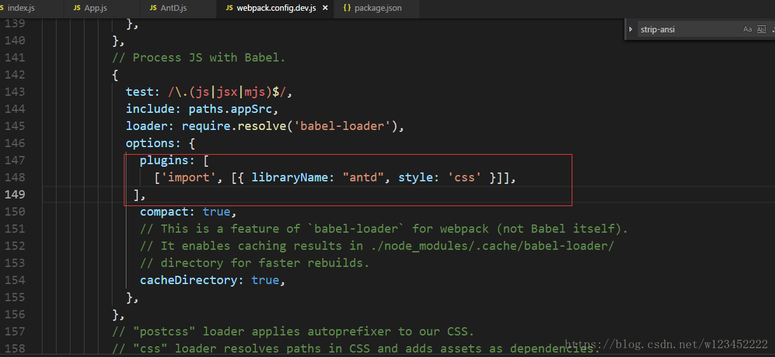This screenshot has height=357, width=775.
Task: Toggle Match Whole Word in find widget
Action: point(761,29)
